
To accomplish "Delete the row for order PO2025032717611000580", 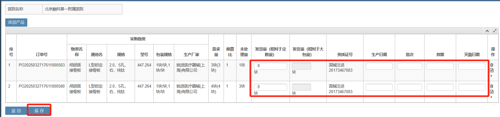I will (x=491, y=86).
